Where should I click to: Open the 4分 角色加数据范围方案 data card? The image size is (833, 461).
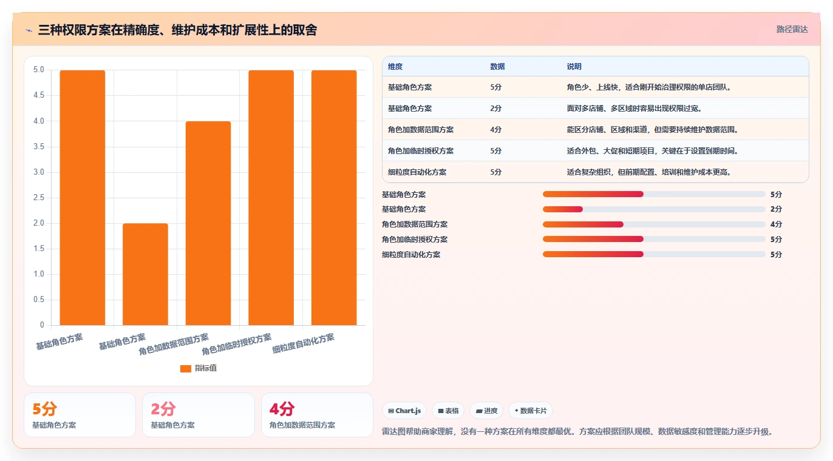[317, 415]
